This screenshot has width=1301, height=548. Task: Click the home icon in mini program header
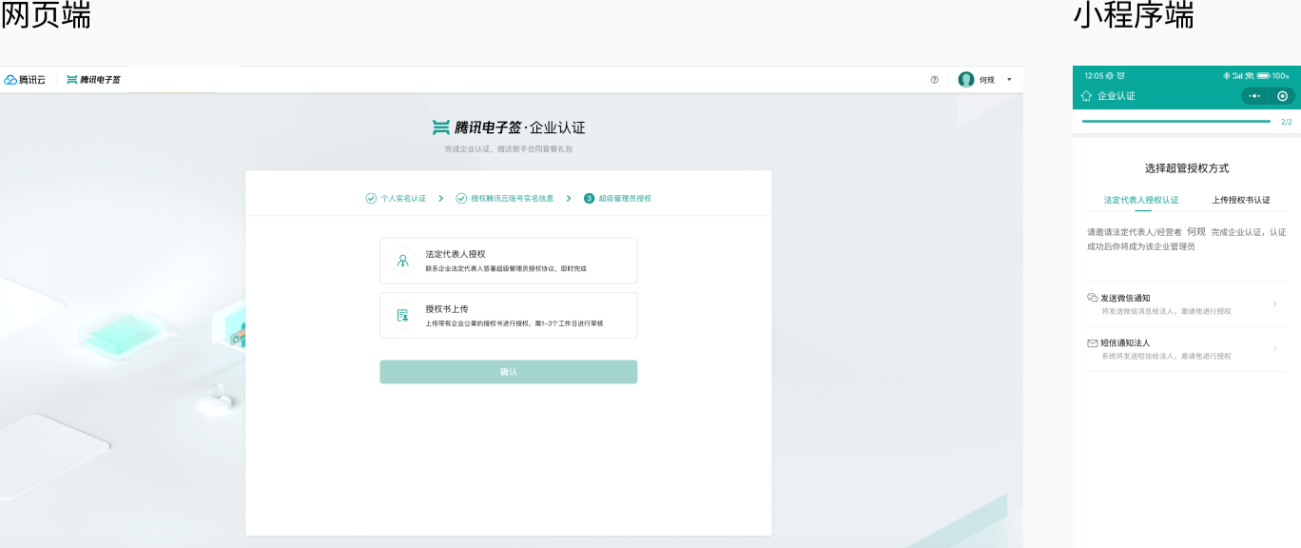[x=1086, y=96]
